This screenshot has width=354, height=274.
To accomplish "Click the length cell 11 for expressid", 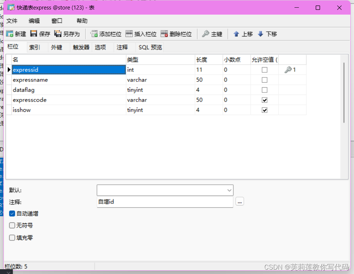I will pyautogui.click(x=209, y=70).
